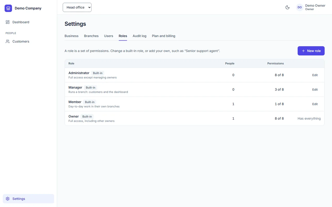
Task: Click the Dashboard grid icon in the sidebar
Action: click(x=8, y=22)
